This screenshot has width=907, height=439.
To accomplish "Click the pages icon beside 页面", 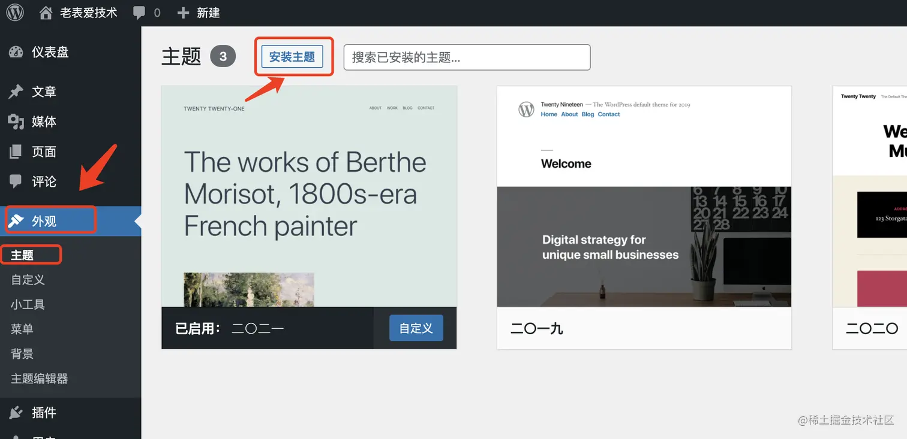I will [x=16, y=152].
